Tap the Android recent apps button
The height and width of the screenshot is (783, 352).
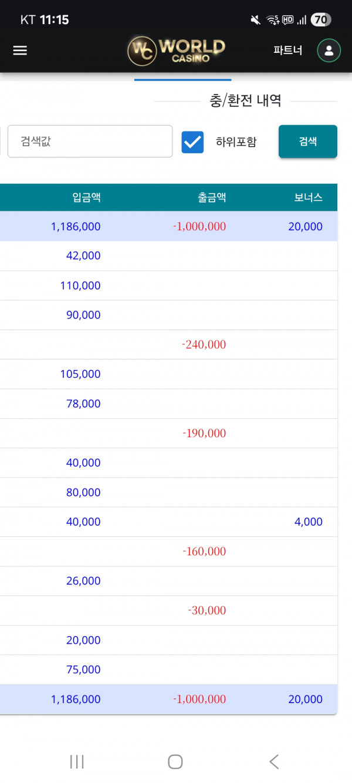pyautogui.click(x=77, y=762)
